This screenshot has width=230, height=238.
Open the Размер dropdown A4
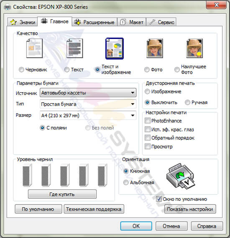point(88,115)
